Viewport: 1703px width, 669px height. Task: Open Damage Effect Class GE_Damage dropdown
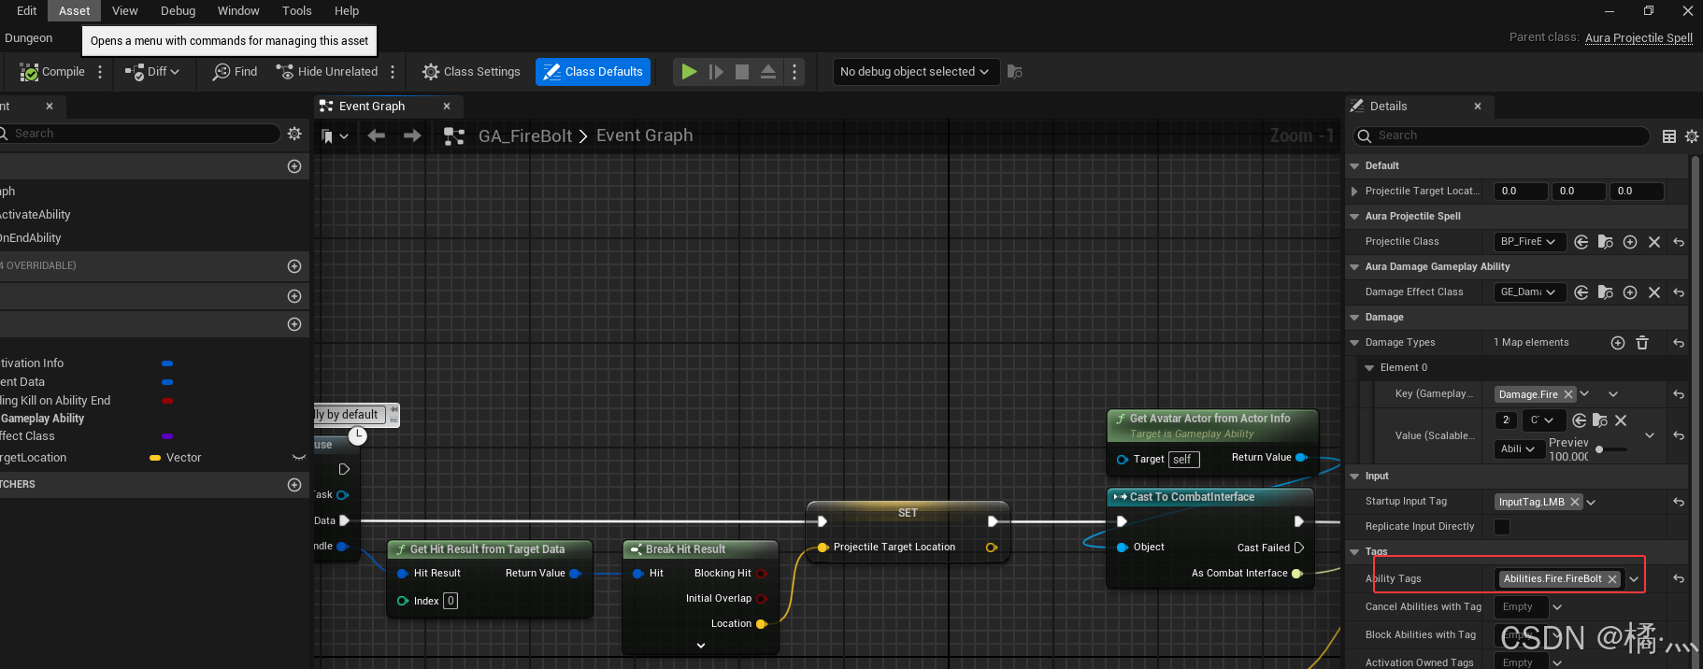(x=1529, y=292)
